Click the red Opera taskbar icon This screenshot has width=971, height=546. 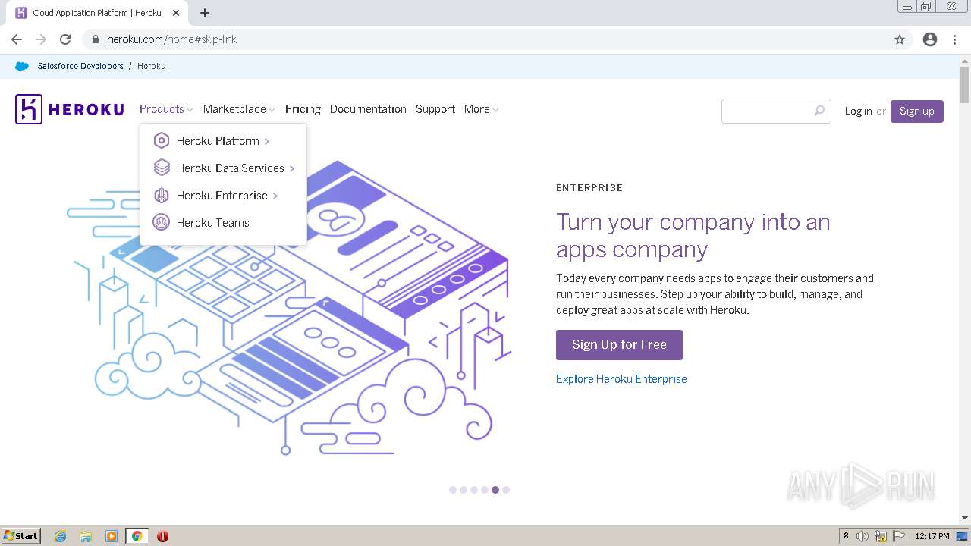[x=162, y=536]
